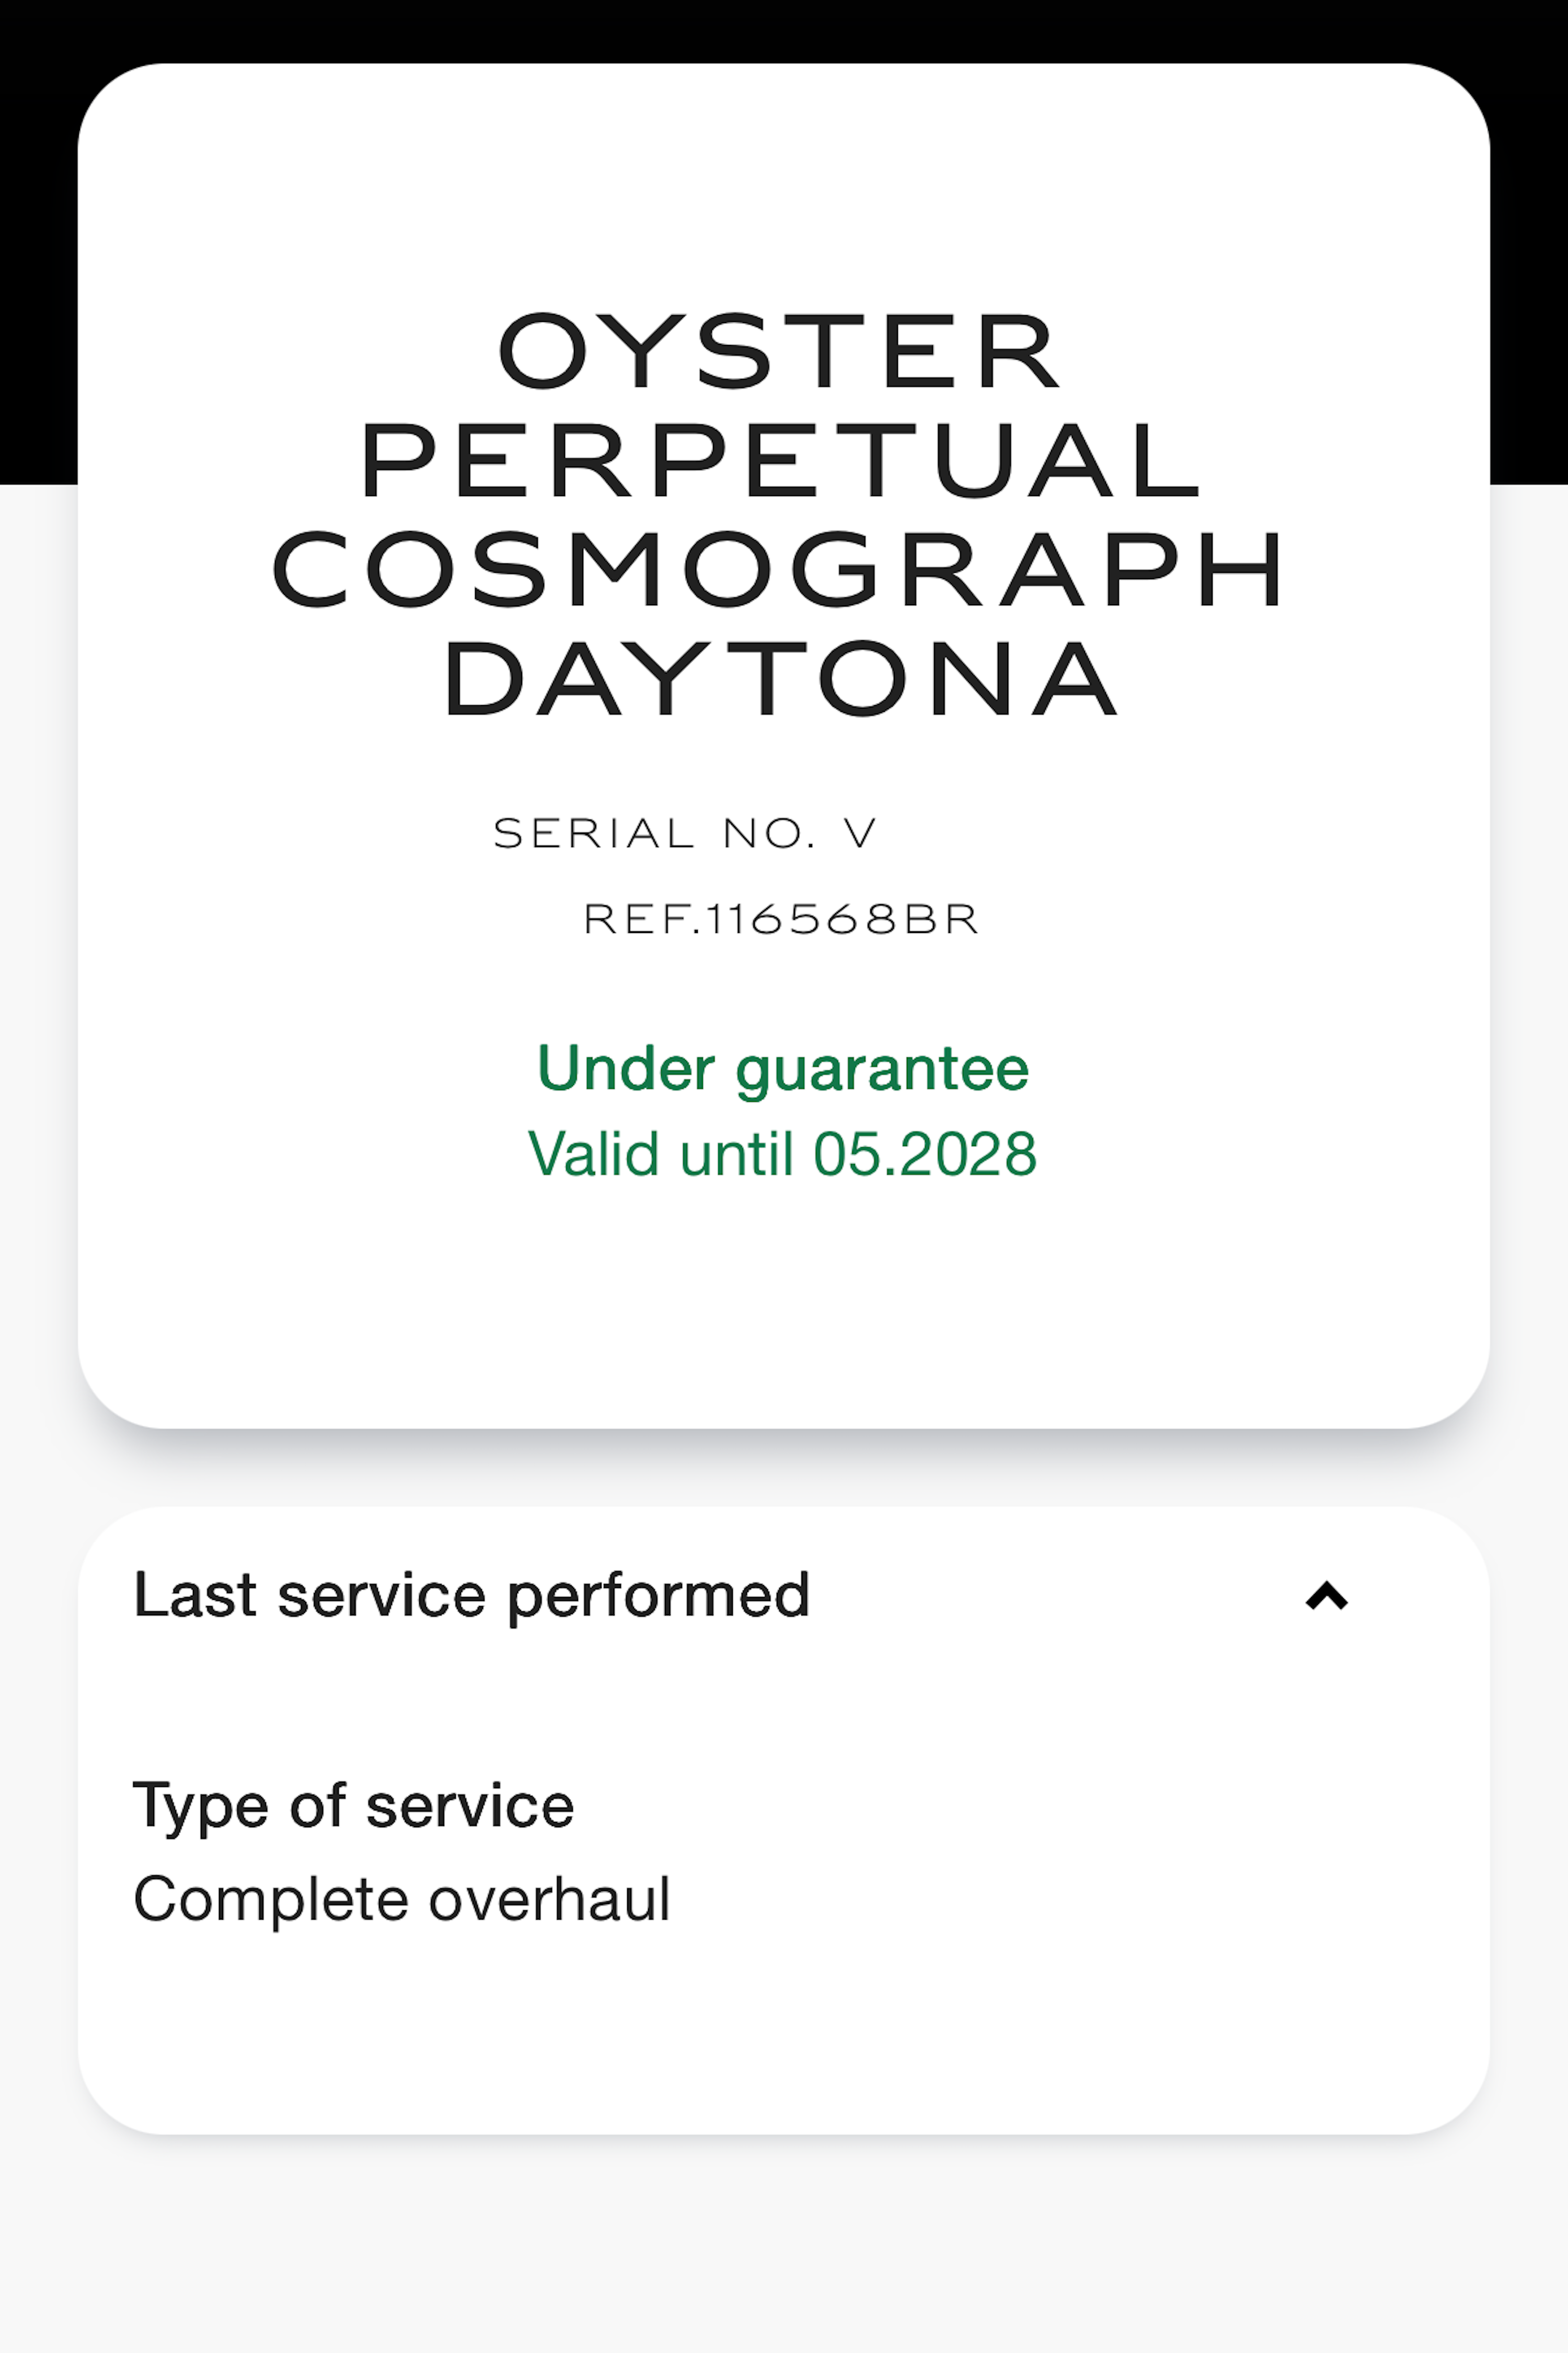Collapse section using the upward chevron icon
Image resolution: width=1568 pixels, height=2353 pixels.
(1327, 1596)
